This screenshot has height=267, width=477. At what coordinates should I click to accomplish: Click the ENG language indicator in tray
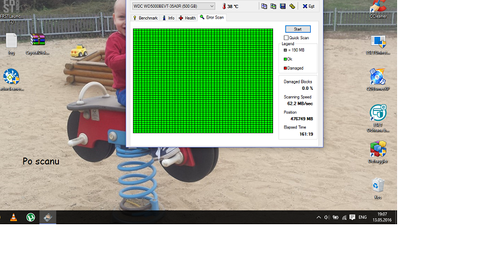[362, 218]
